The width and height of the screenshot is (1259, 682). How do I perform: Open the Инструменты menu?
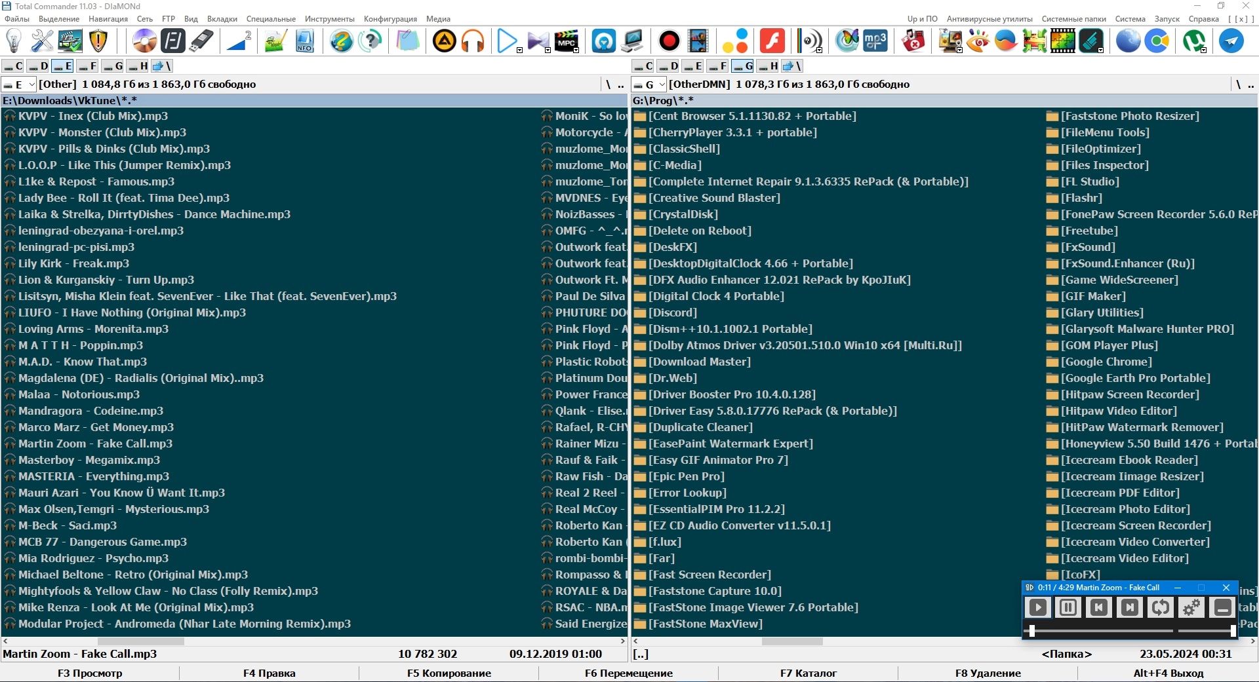pyautogui.click(x=329, y=19)
